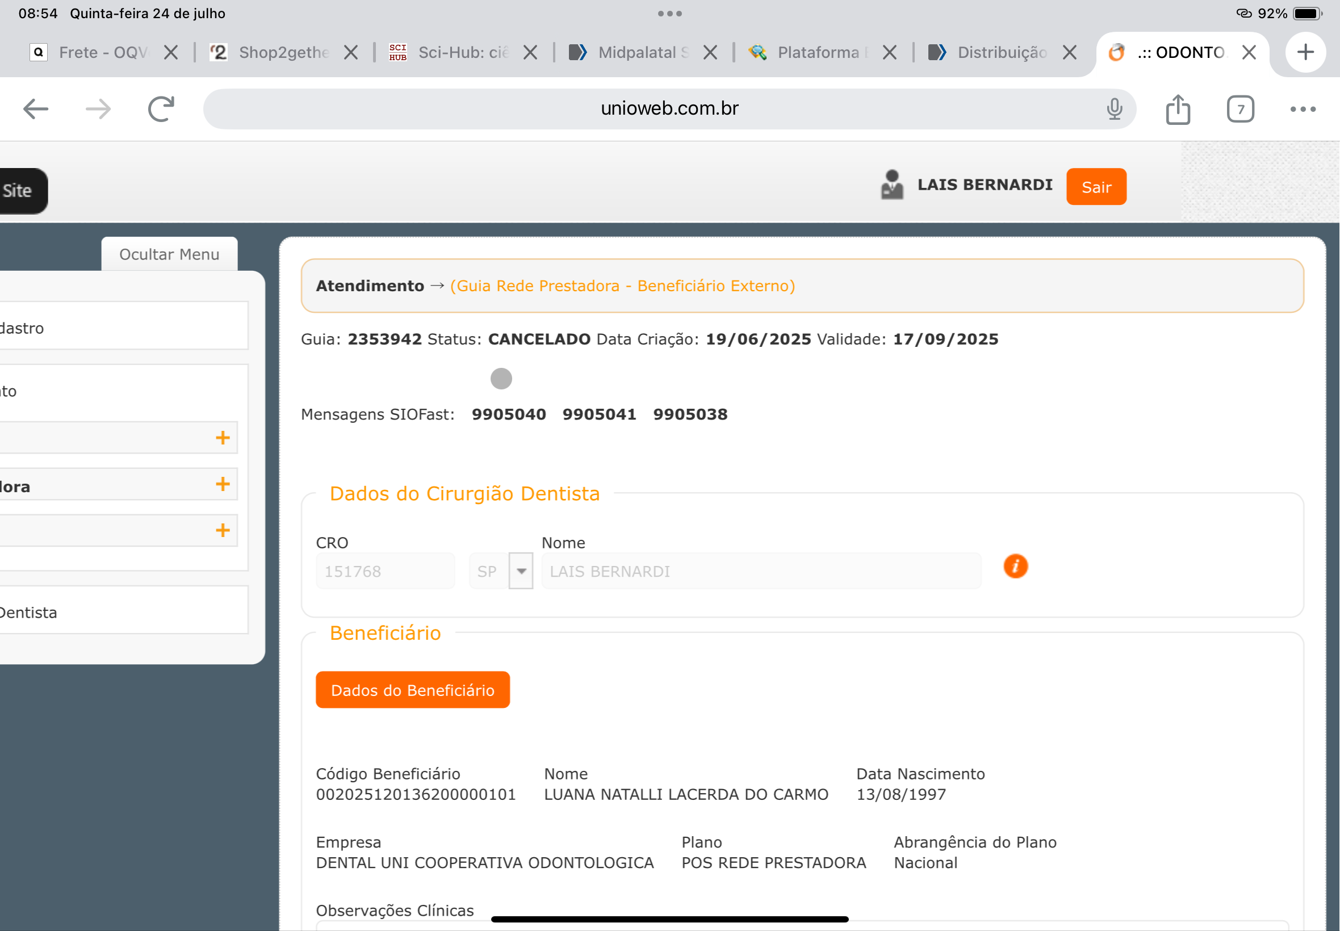Add a new browser tab with plus
Screen dimensions: 1340x931
[1305, 52]
